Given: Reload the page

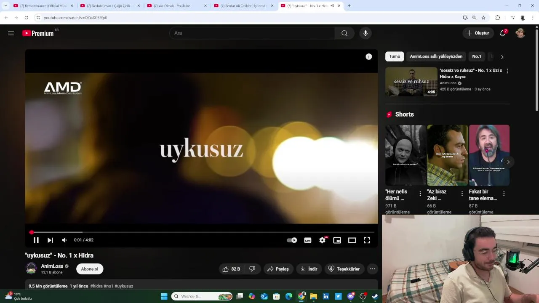Looking at the screenshot, I should coord(26,18).
